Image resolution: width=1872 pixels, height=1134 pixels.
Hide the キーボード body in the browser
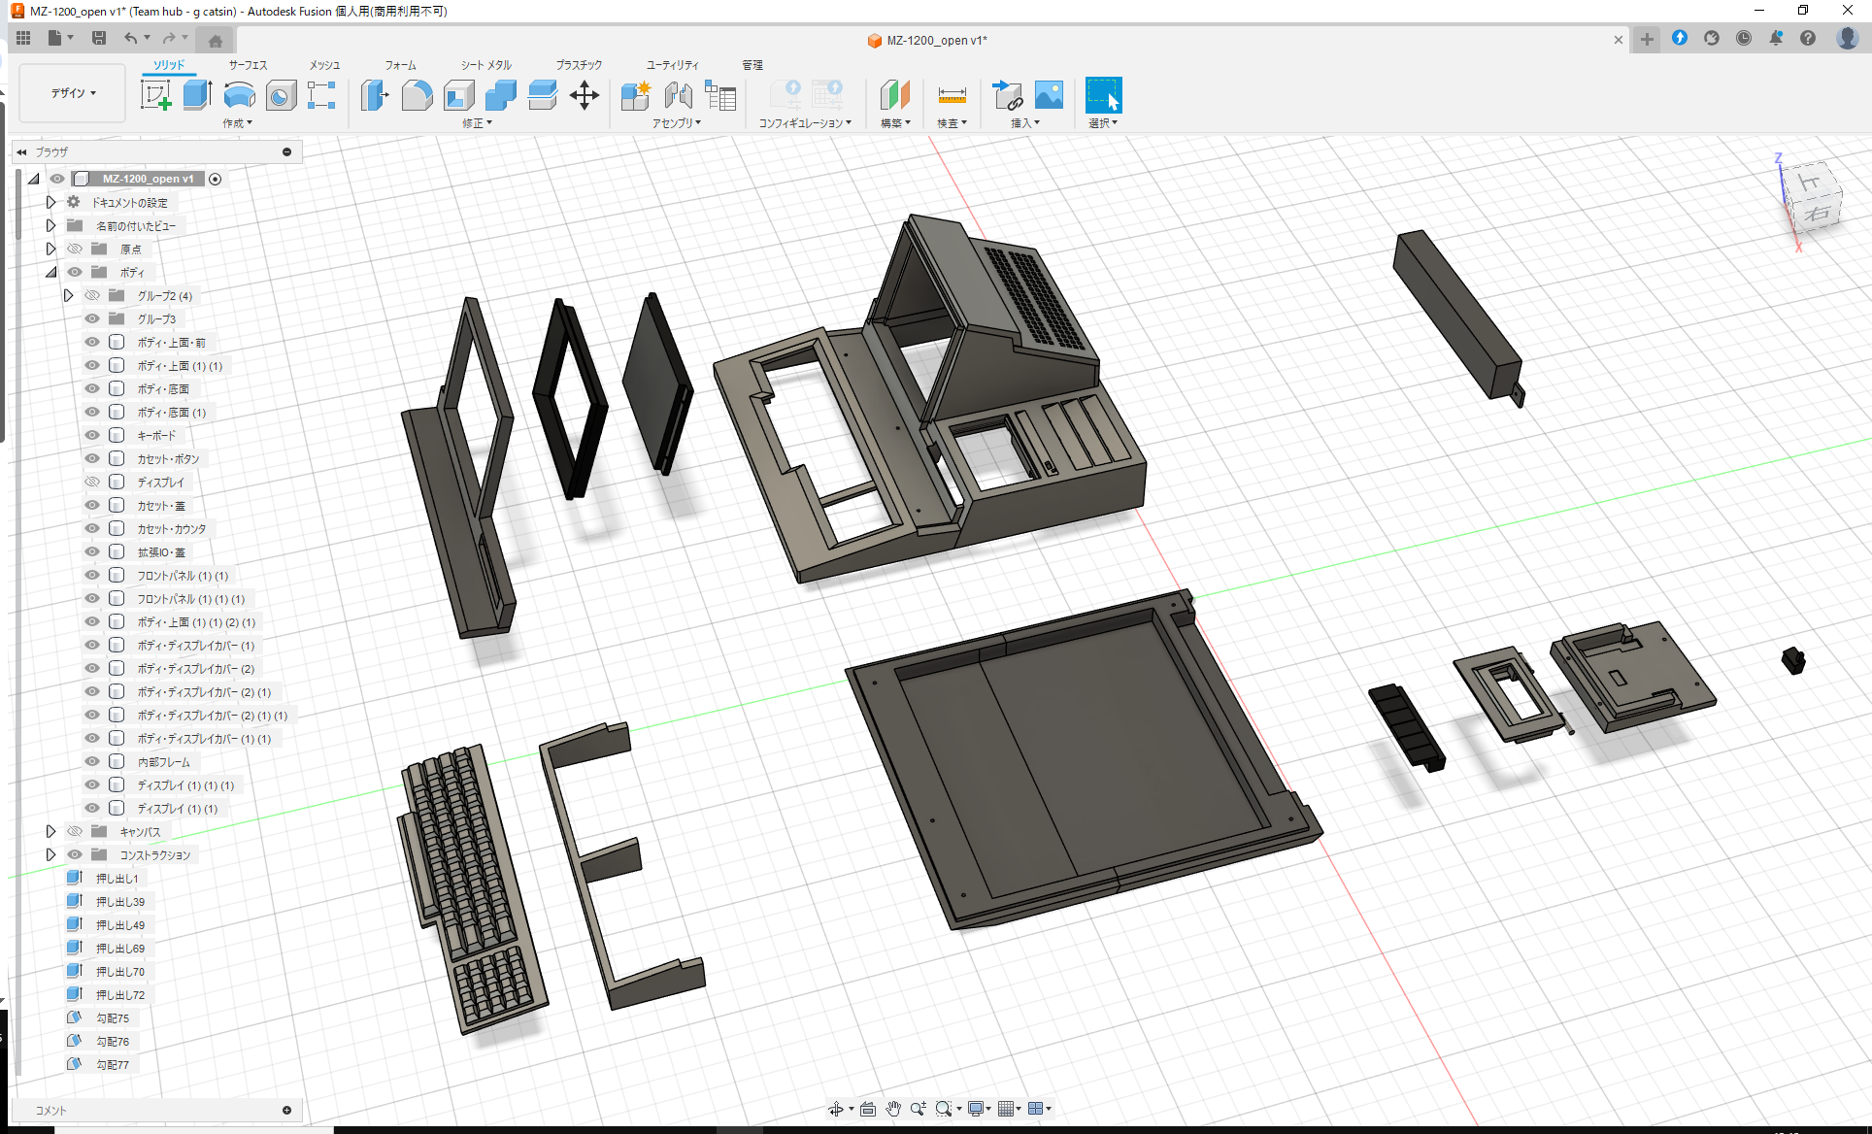coord(91,435)
